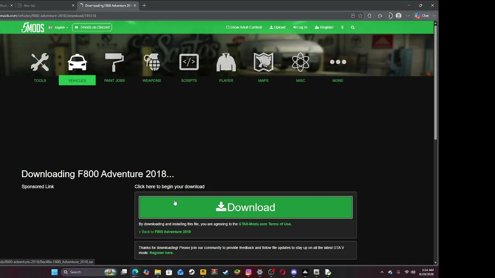495x278 pixels.
Task: Click the Misc category label
Action: point(300,81)
